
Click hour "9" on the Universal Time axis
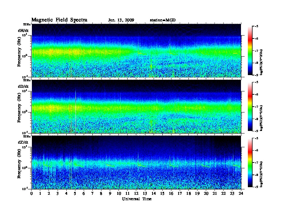[110, 193]
